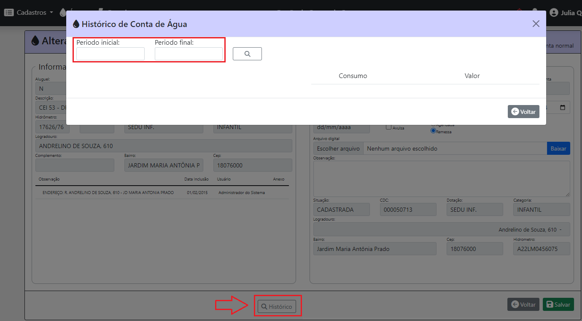Click the Histórico search button at bottom
This screenshot has width=582, height=321.
(277, 307)
